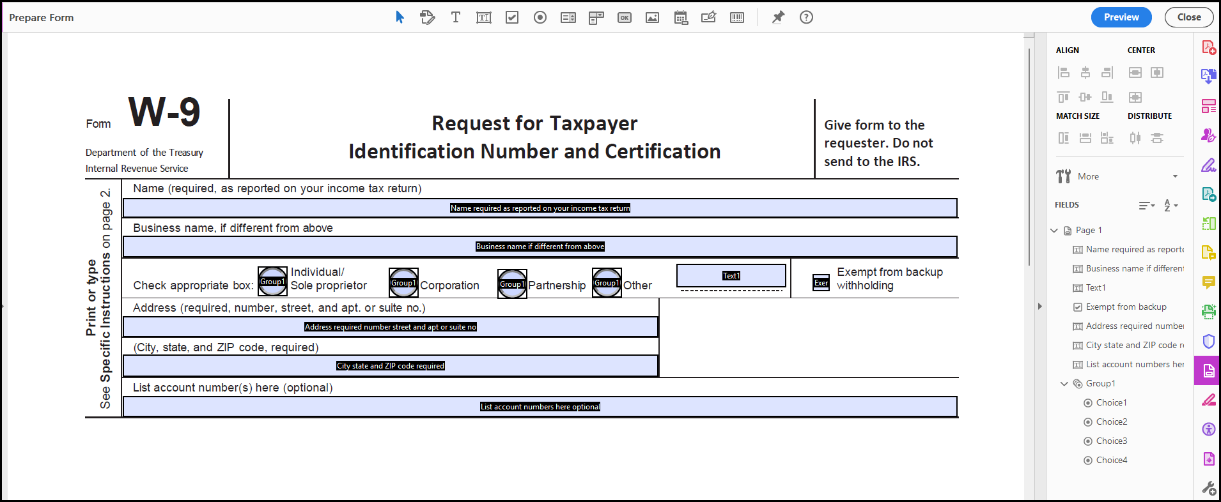Pick the Add Image Field tool

click(x=652, y=17)
